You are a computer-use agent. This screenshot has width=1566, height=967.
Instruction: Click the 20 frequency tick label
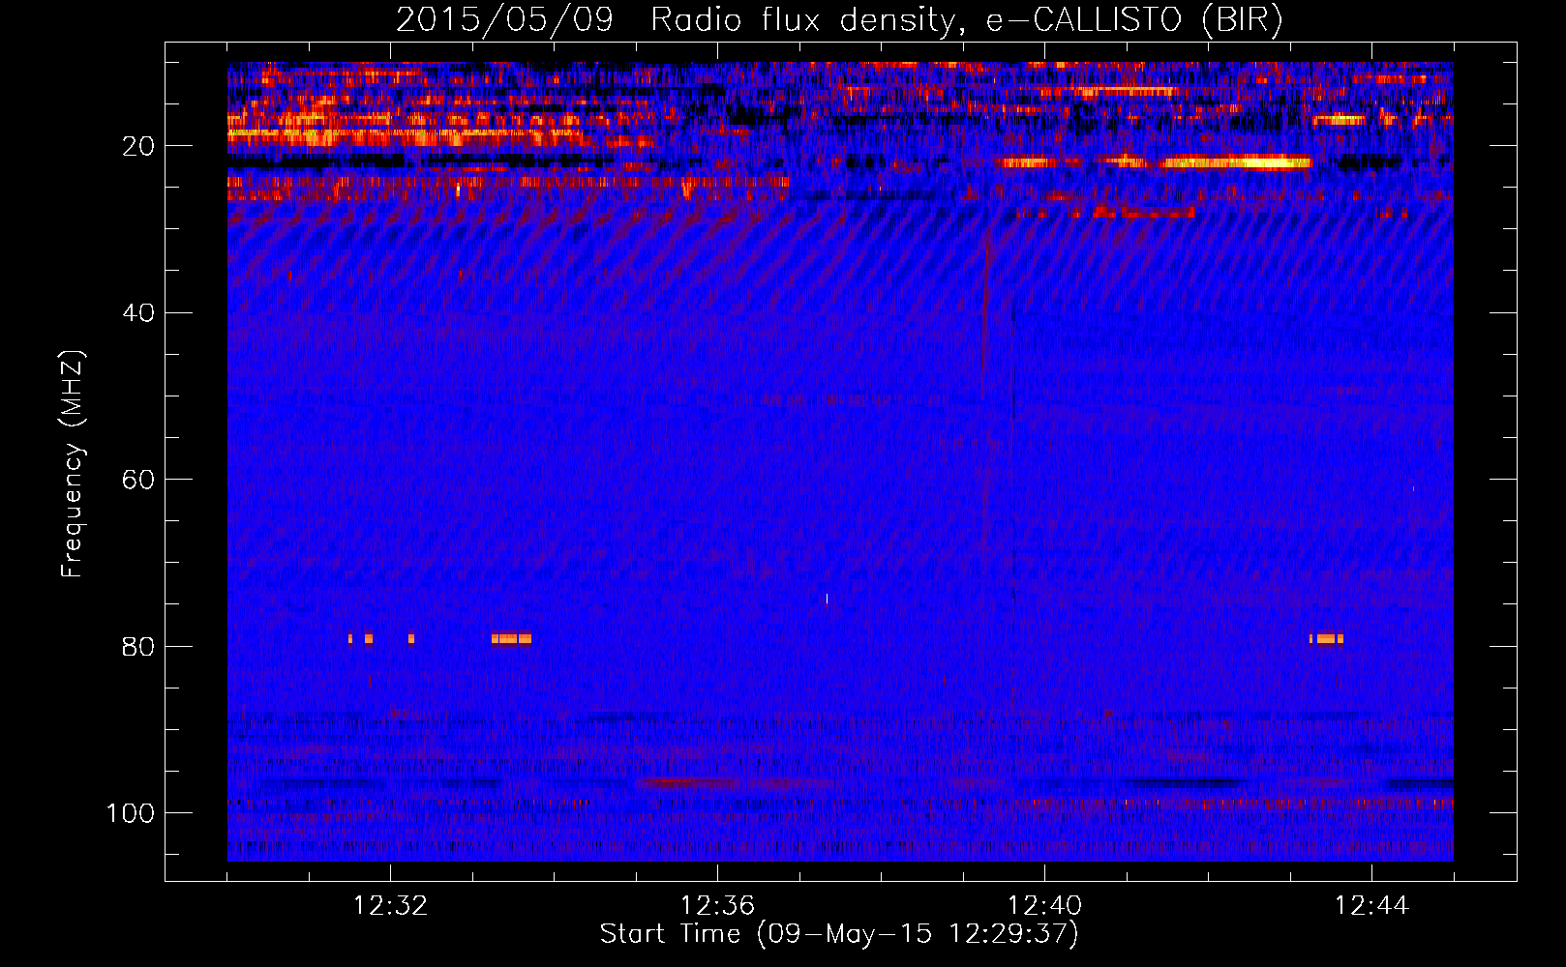point(138,146)
